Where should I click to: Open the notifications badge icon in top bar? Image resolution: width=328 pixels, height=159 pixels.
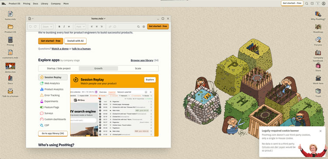[312, 4]
